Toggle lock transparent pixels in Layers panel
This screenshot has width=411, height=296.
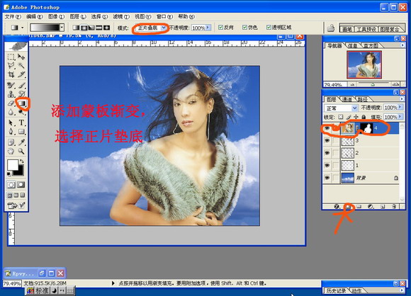[x=340, y=117]
